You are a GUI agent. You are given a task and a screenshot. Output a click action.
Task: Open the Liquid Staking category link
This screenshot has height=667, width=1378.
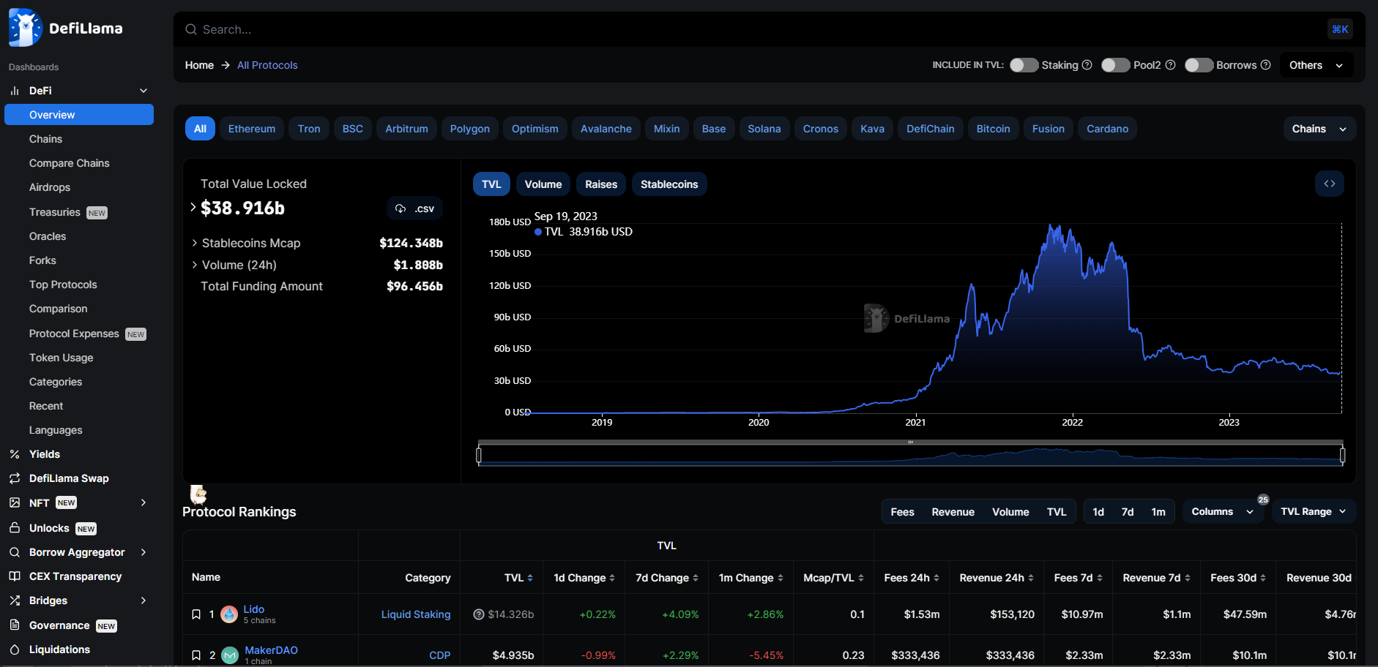(x=416, y=614)
